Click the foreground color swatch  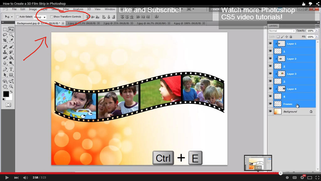coord(6,94)
